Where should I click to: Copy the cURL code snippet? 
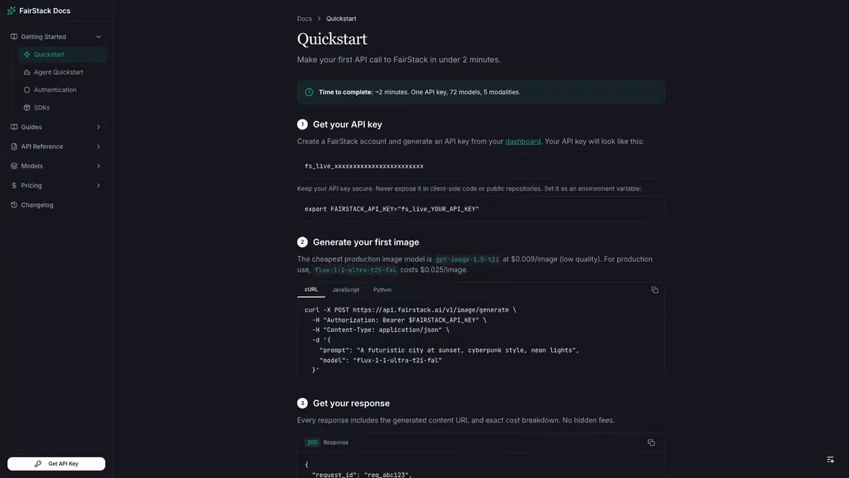(655, 290)
